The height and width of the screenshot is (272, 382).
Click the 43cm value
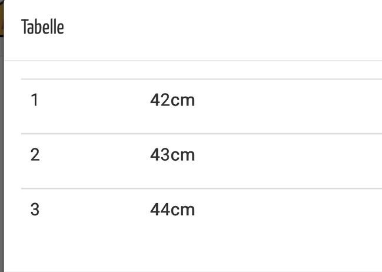click(172, 154)
